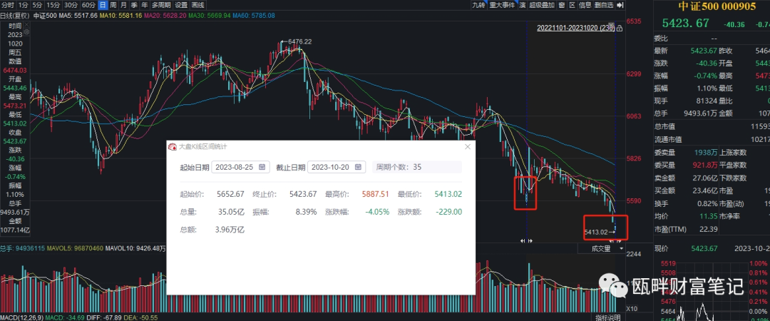
Task: Click the 截止日期 2023-10-20 date field
Action: click(337, 167)
